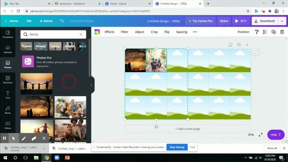Open Windows Start menu

pos(5,157)
